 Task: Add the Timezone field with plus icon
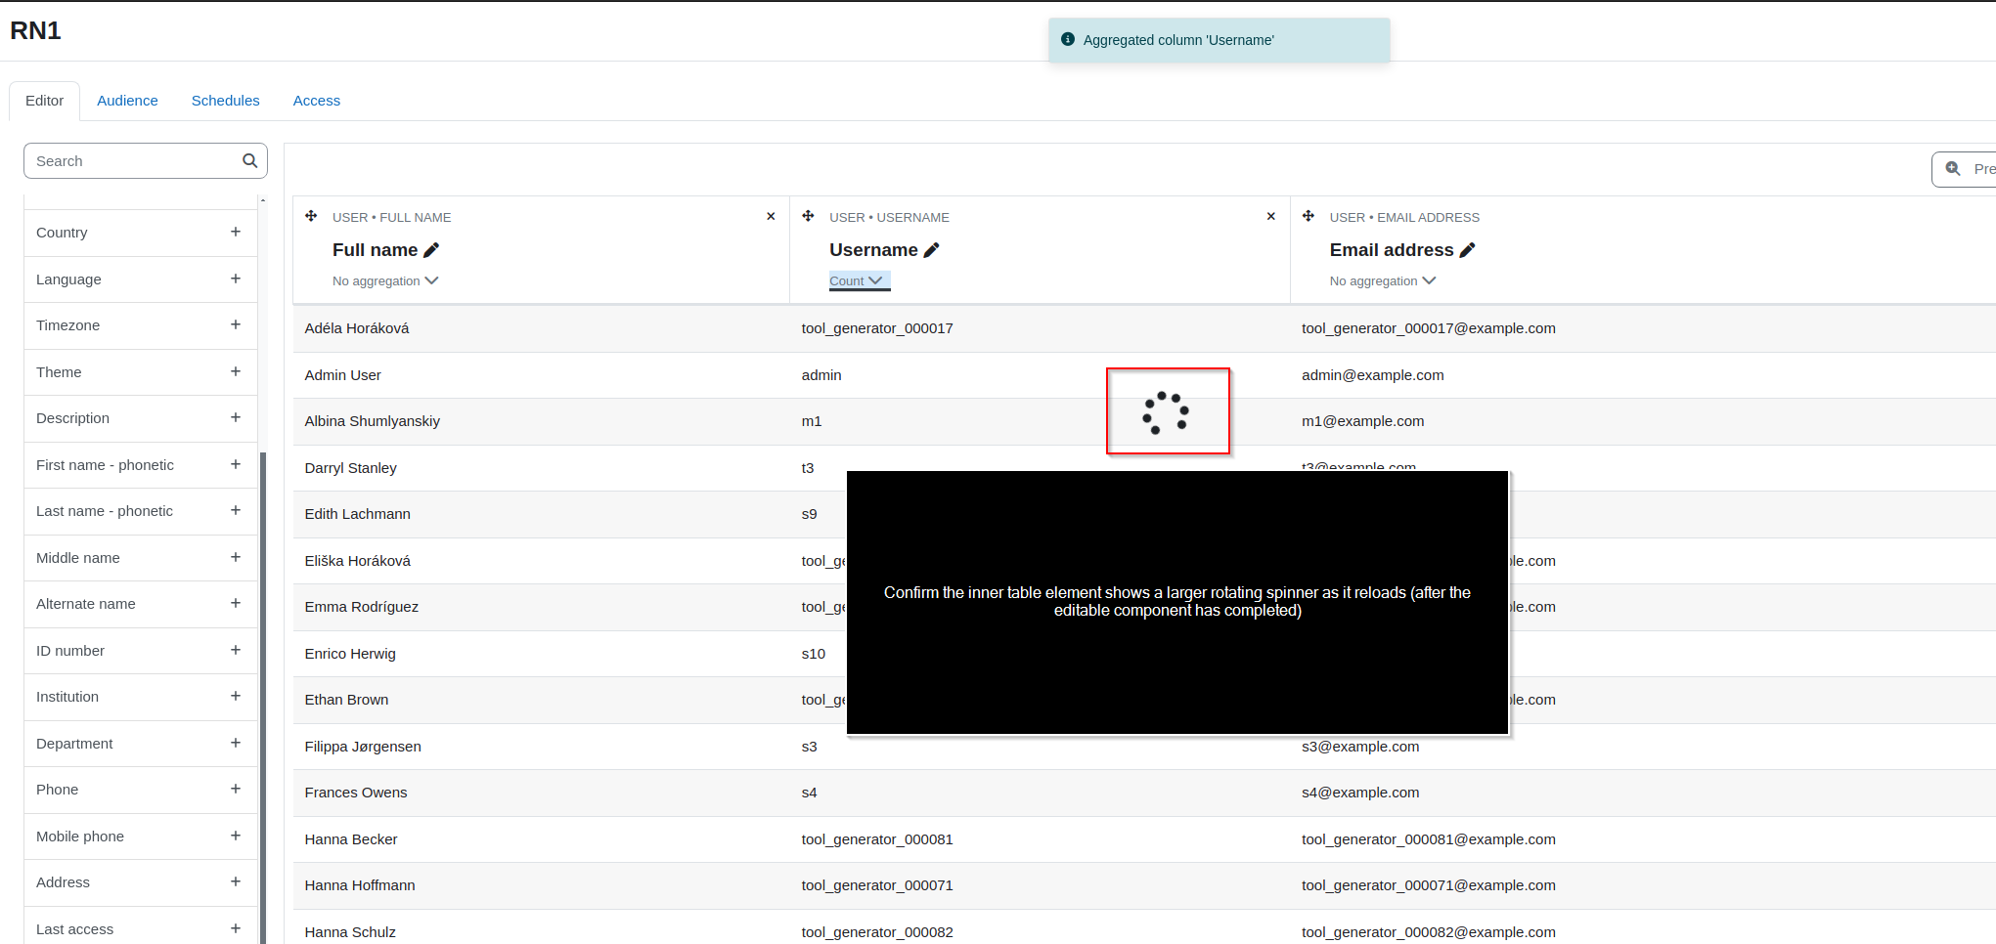(236, 324)
